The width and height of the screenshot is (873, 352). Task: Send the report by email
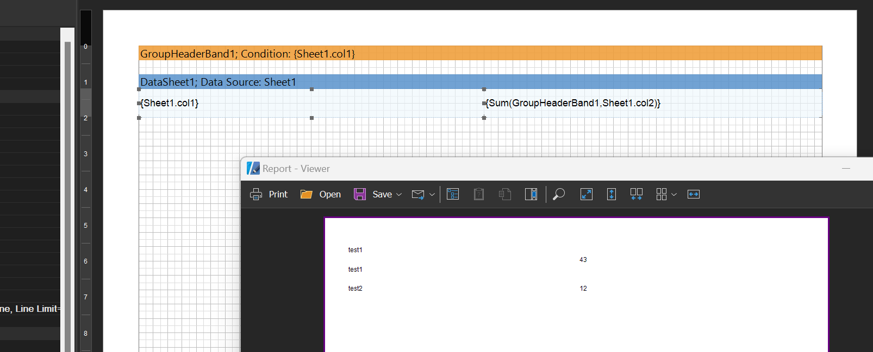[x=418, y=194]
